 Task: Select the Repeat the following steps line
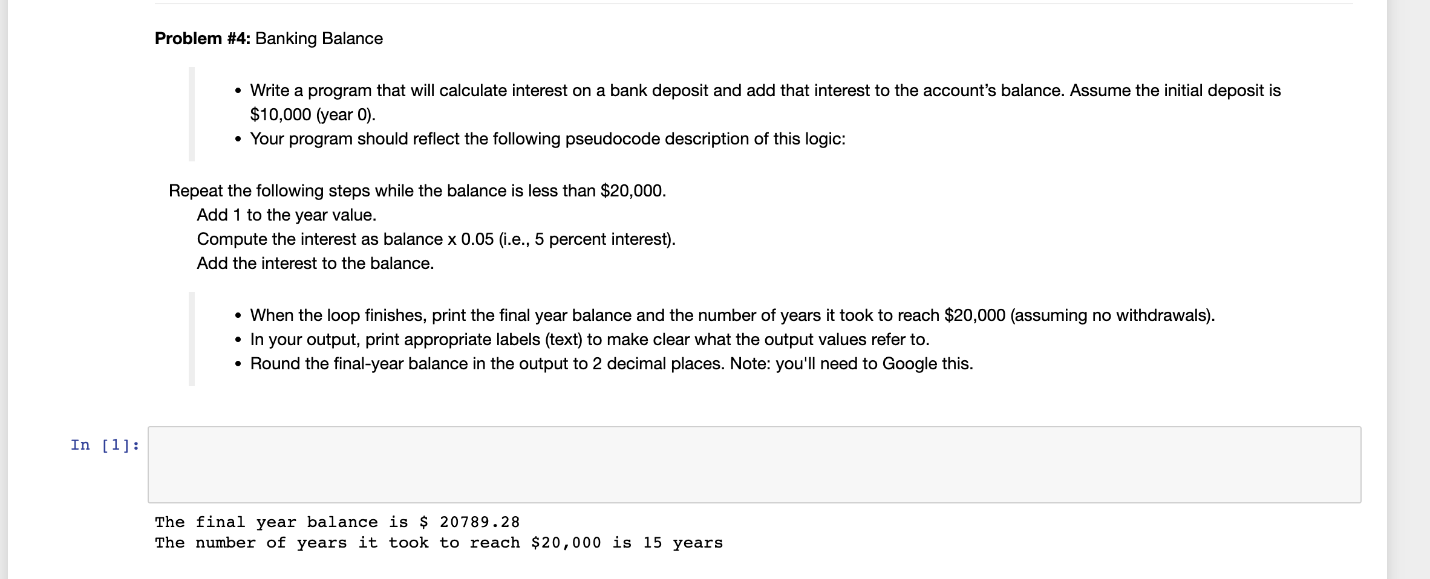[x=417, y=190]
